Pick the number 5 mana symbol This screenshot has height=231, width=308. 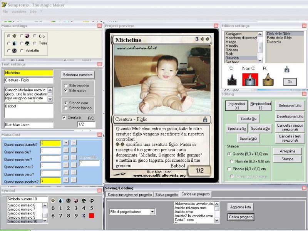tap(92, 208)
